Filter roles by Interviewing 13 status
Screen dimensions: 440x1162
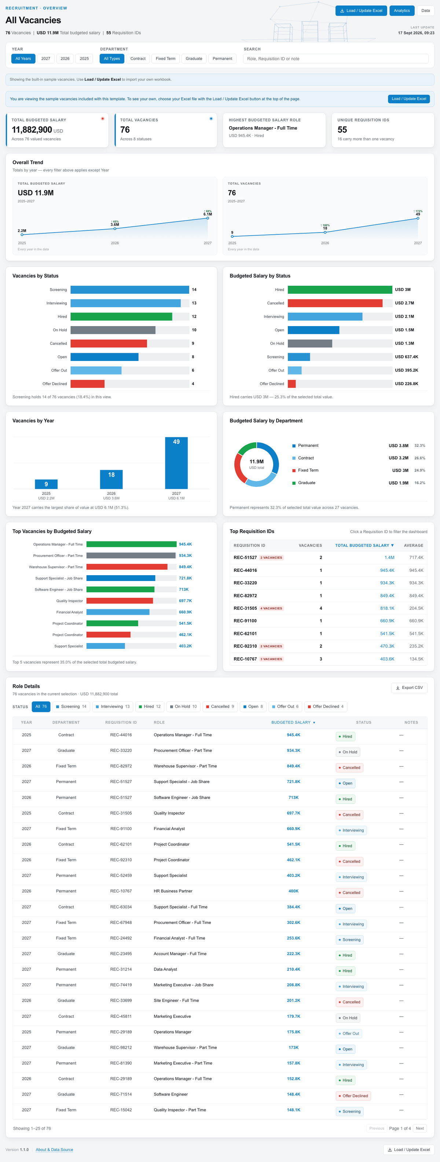[113, 706]
